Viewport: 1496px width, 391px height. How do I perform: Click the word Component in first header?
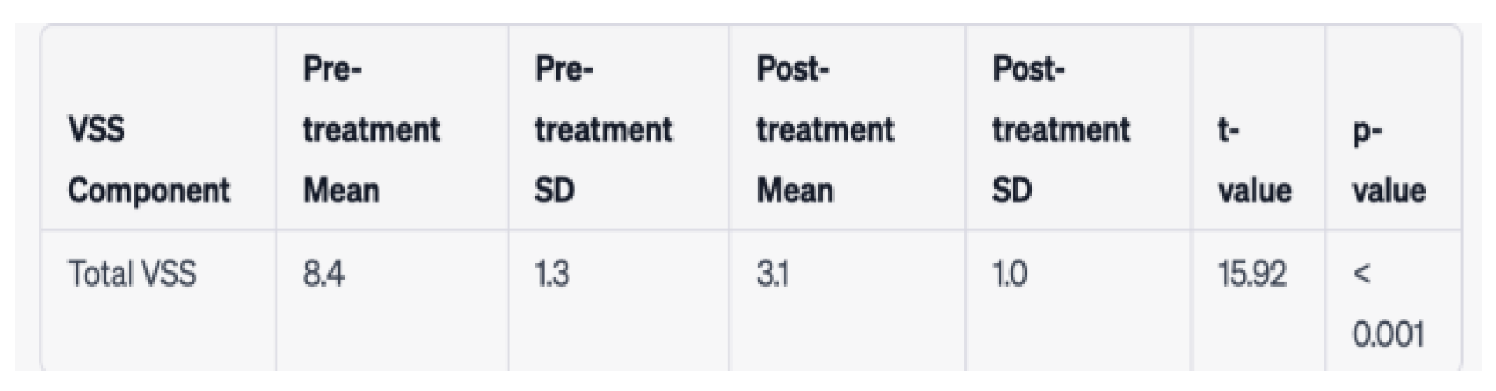(x=148, y=191)
